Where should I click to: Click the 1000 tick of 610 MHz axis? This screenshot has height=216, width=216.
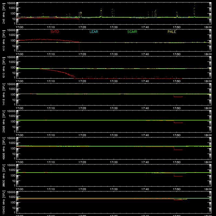tap(12, 62)
